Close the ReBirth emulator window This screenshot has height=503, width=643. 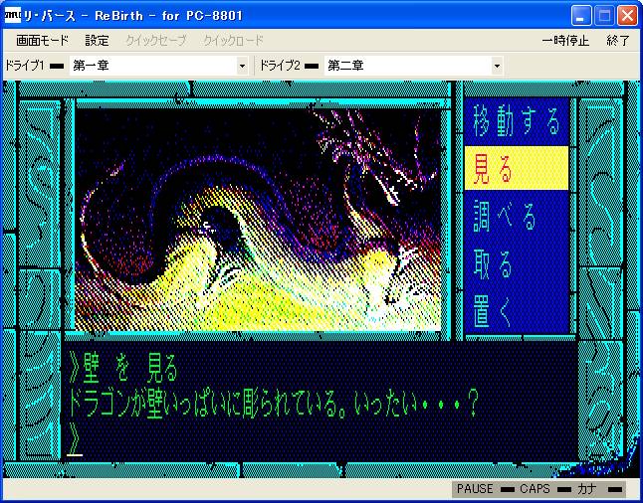[x=628, y=16]
